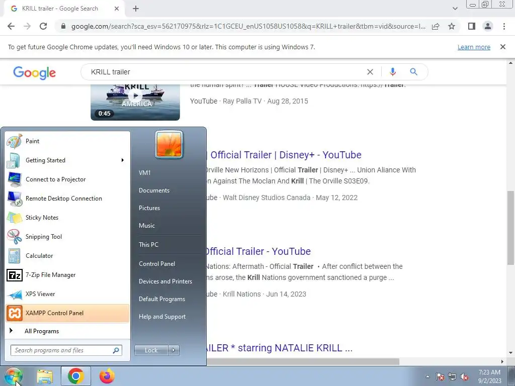Open the shutdown options arrow beside Lock

tap(174, 350)
